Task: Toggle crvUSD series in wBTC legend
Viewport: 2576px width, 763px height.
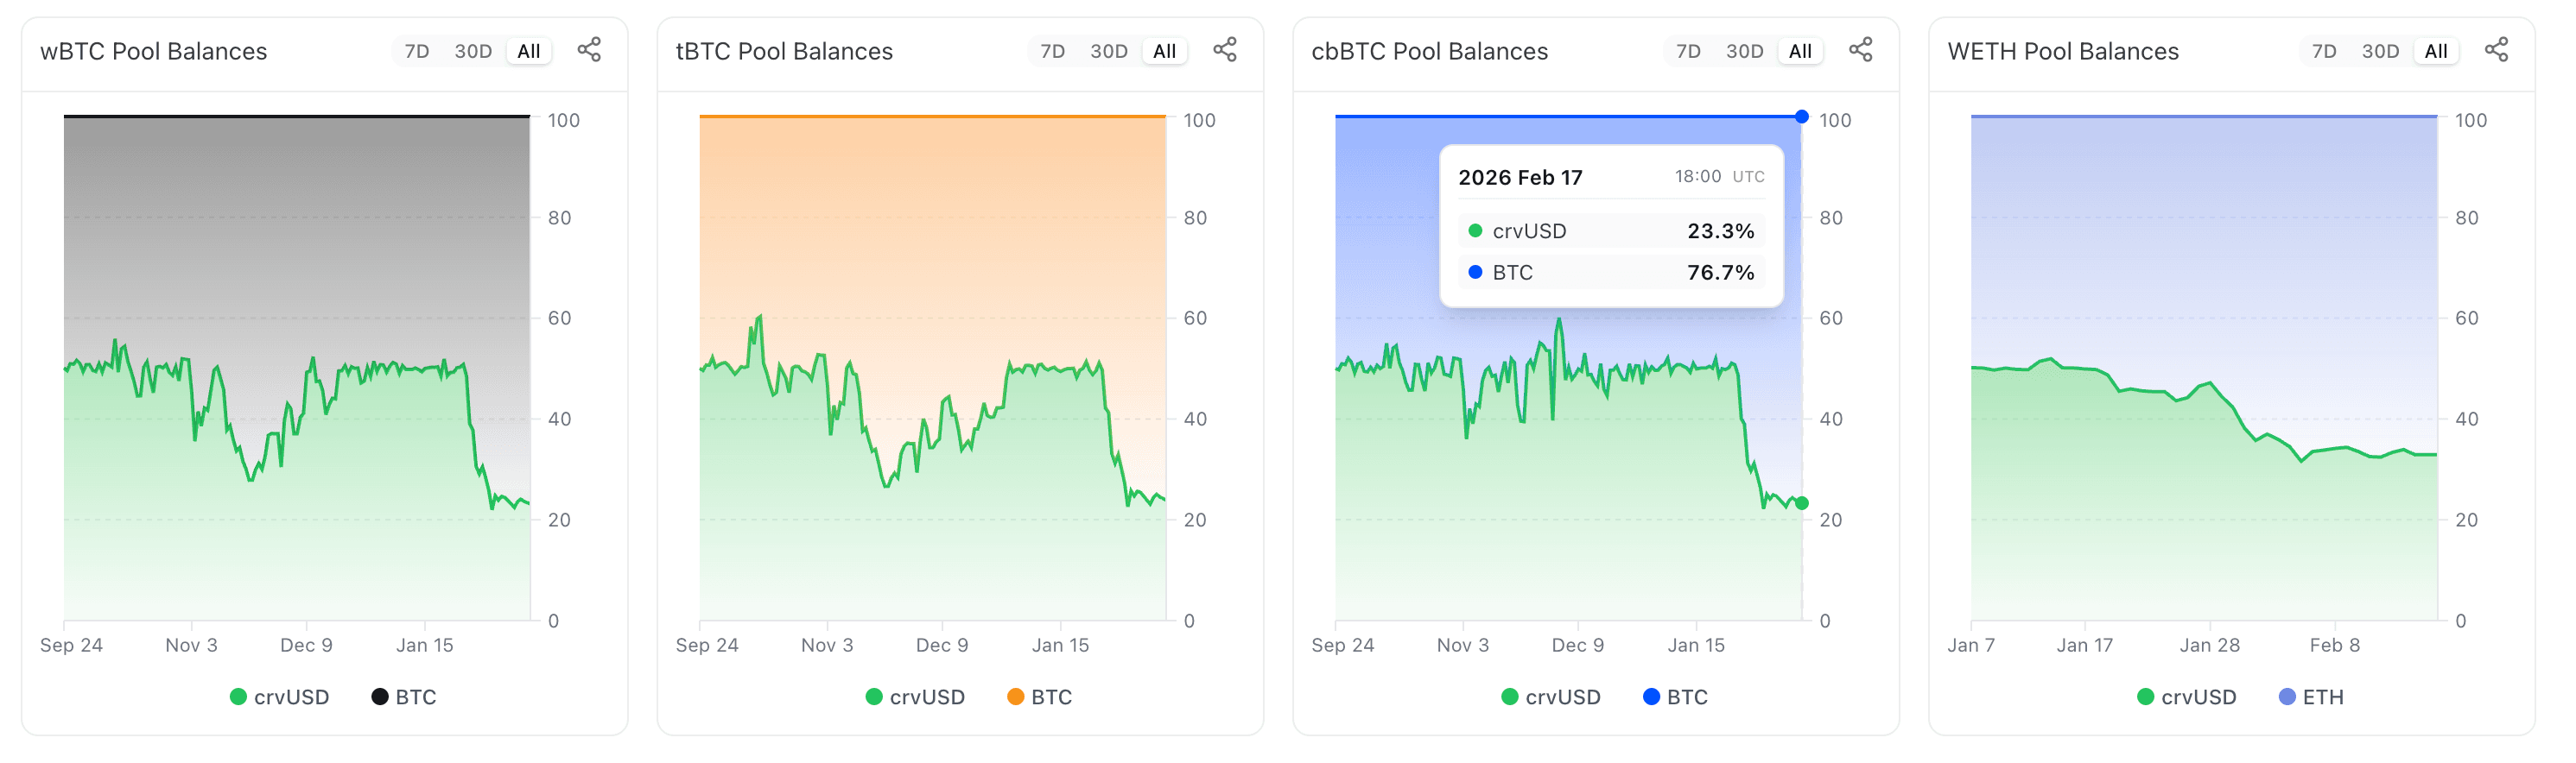Action: pos(280,697)
